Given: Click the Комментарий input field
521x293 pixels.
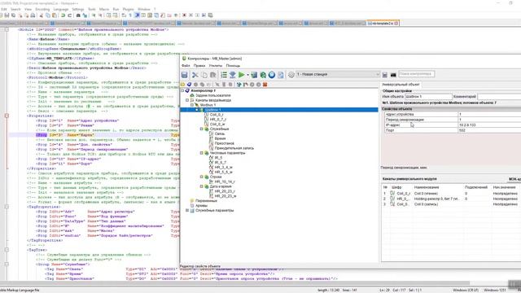Looking at the screenshot, I should (x=499, y=96).
